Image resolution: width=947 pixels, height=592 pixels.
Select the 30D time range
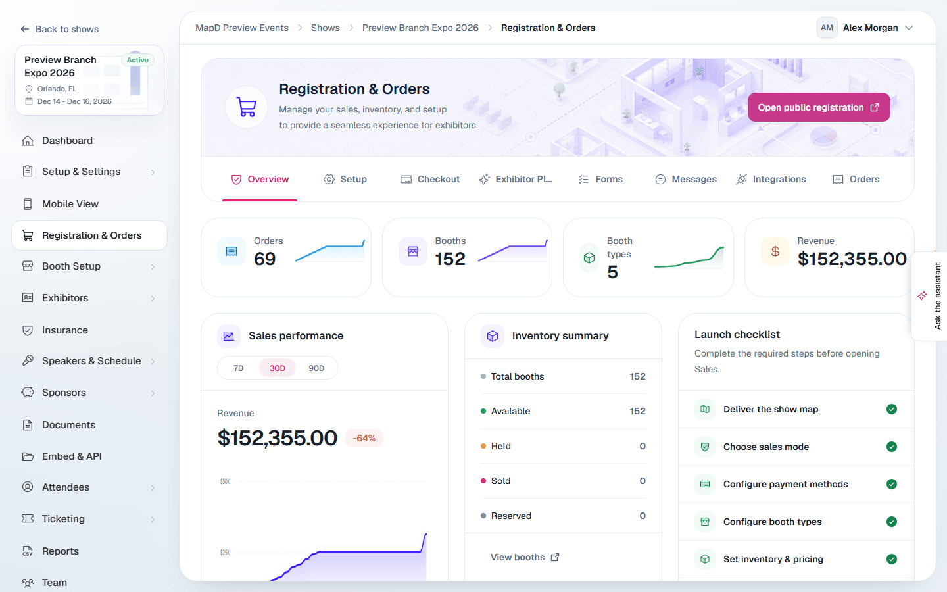tap(278, 368)
